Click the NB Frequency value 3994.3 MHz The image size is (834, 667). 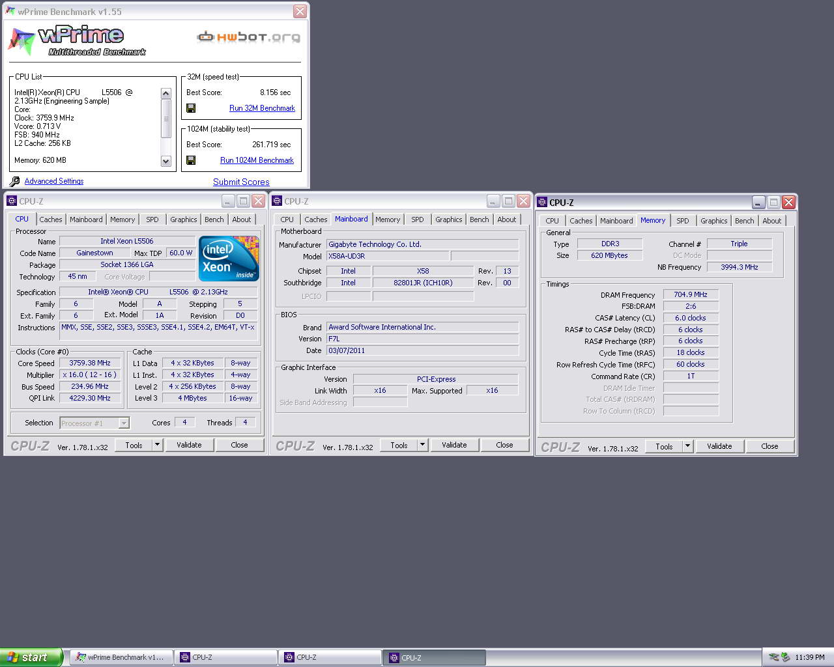pyautogui.click(x=740, y=267)
